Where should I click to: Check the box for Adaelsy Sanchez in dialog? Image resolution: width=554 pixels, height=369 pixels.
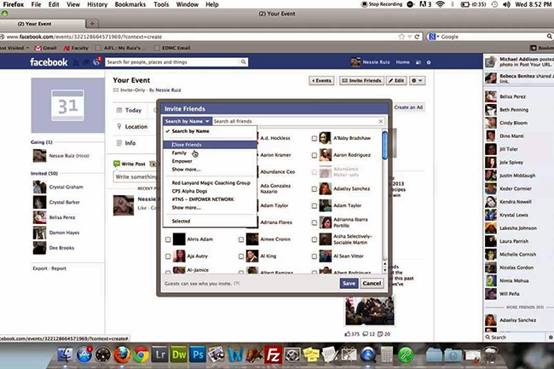[315, 189]
